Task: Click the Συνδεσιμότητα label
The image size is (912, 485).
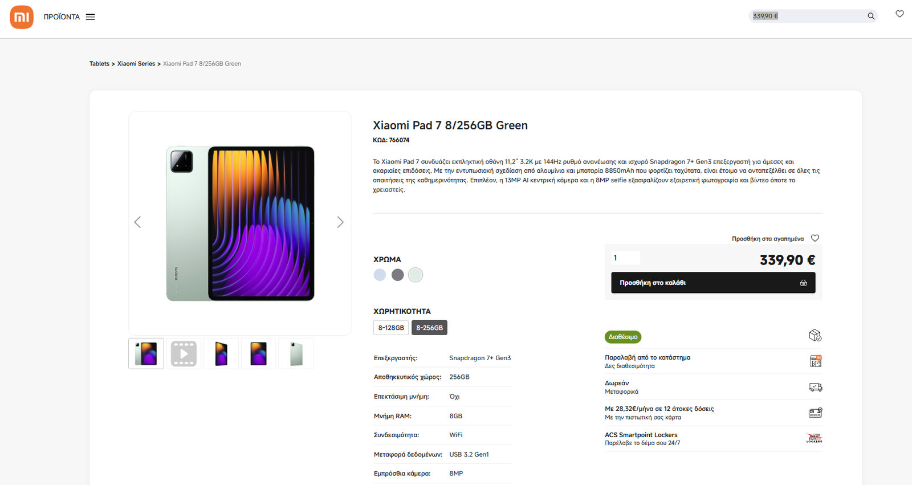Action: pyautogui.click(x=397, y=435)
